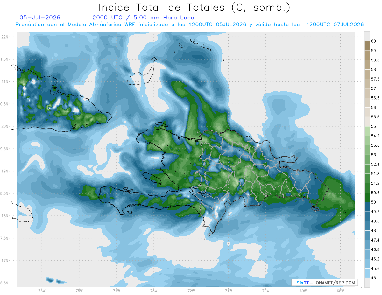
Task: Click the 75W longitude label
Action: (x=79, y=291)
